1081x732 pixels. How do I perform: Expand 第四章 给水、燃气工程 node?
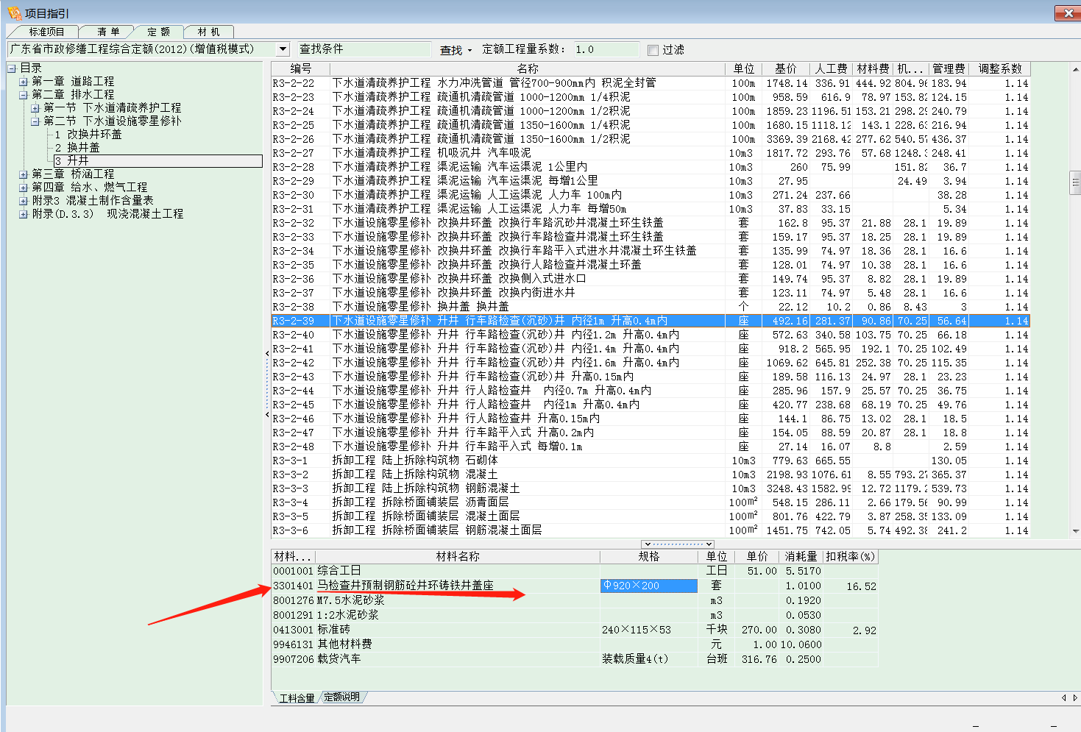pyautogui.click(x=24, y=188)
